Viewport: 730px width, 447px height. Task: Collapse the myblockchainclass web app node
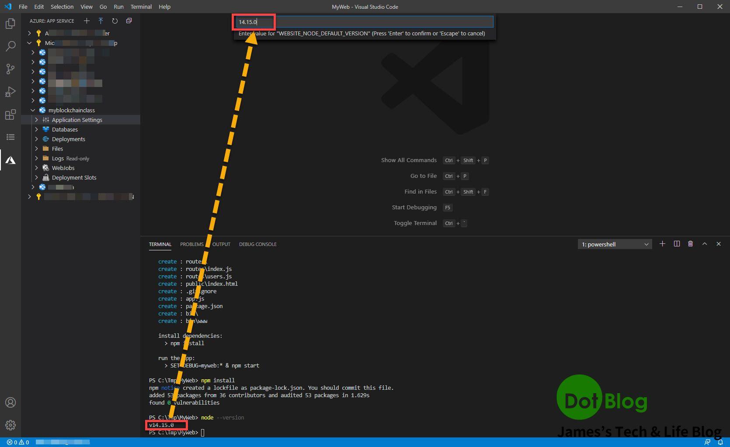(x=33, y=110)
